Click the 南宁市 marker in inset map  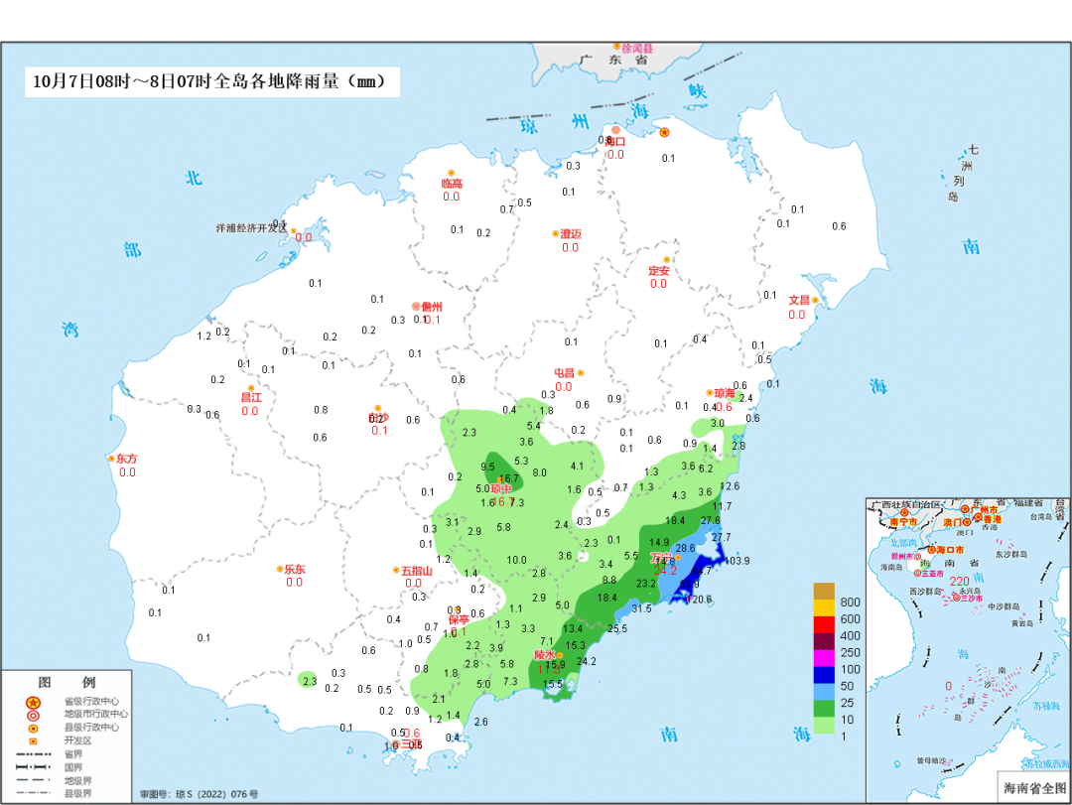904,512
